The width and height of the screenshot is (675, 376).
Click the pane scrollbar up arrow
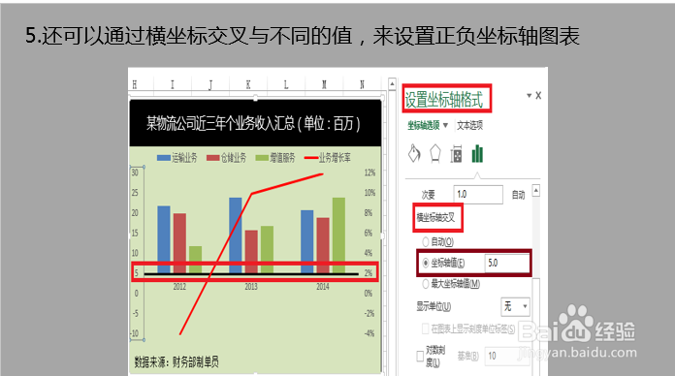coord(536,190)
